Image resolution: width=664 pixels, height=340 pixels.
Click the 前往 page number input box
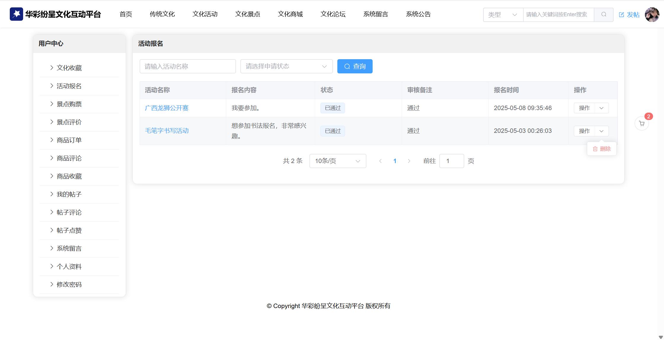tap(451, 161)
